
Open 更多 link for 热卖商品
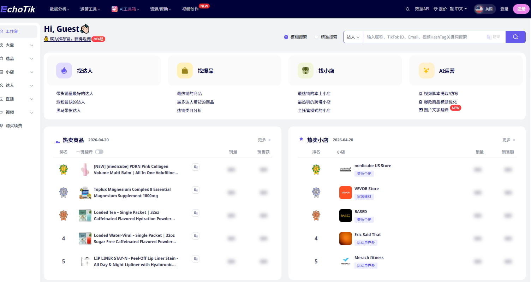tap(264, 140)
